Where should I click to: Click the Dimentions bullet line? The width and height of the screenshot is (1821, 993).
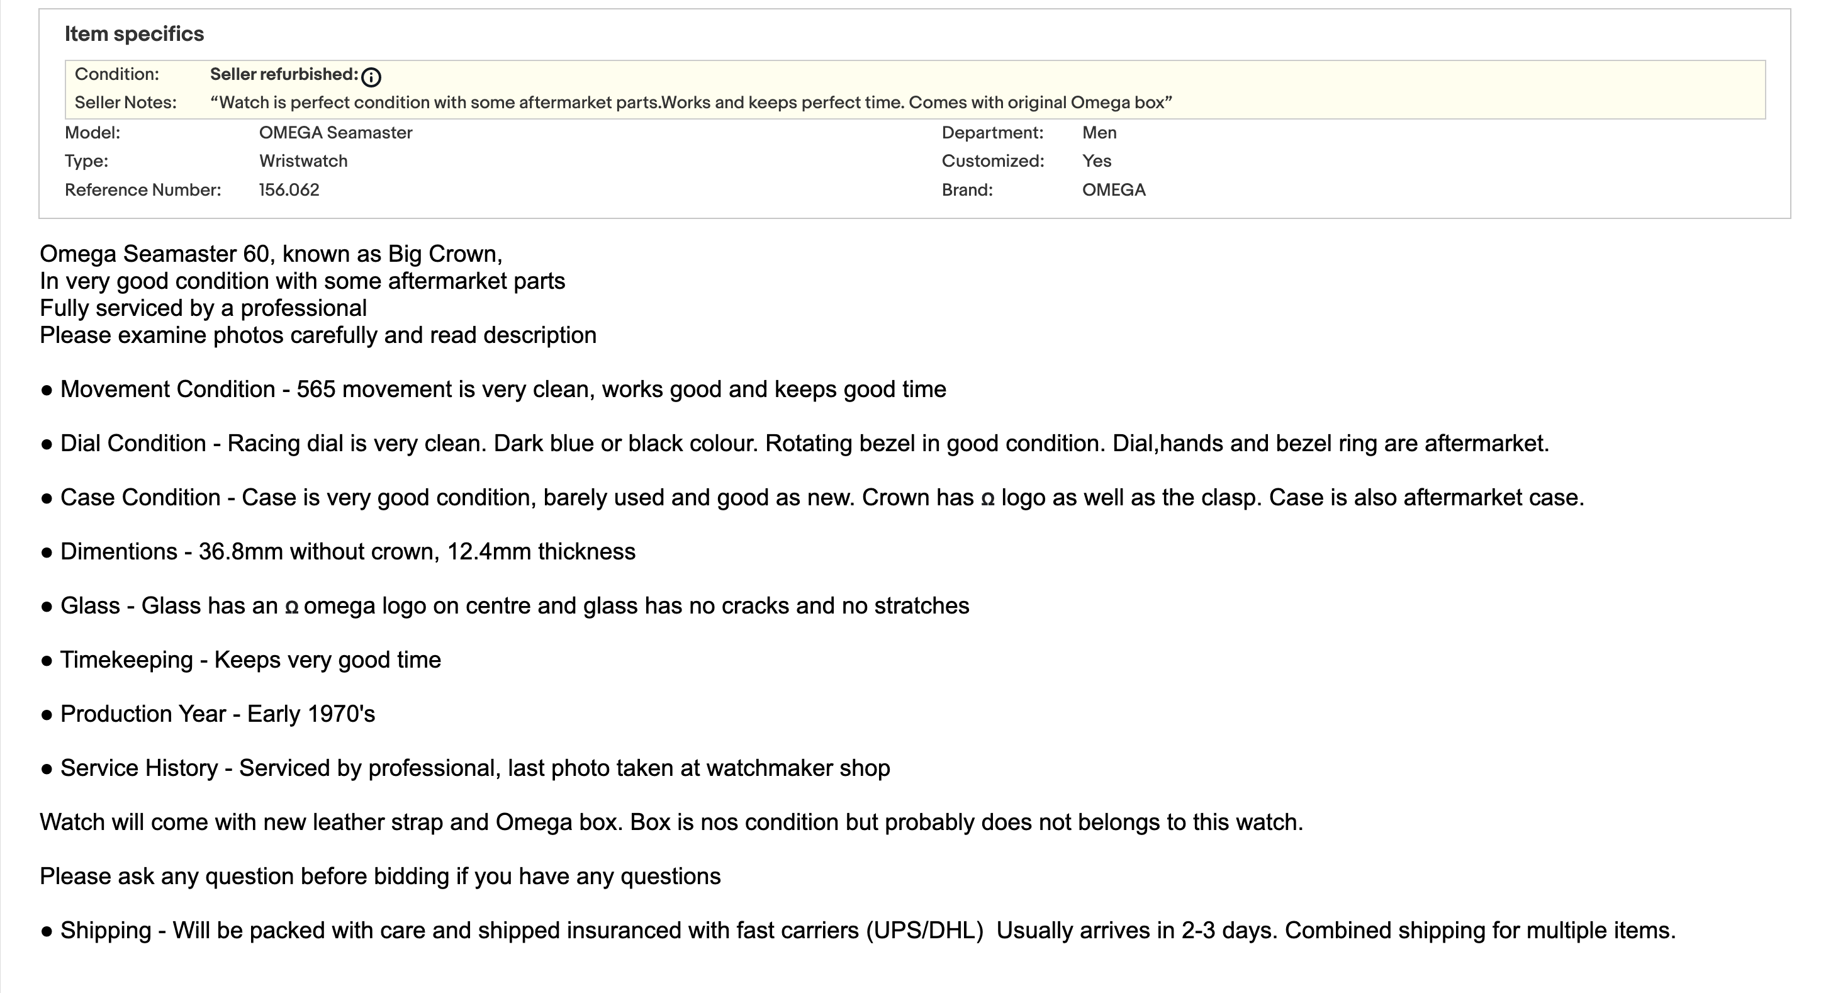click(x=338, y=552)
